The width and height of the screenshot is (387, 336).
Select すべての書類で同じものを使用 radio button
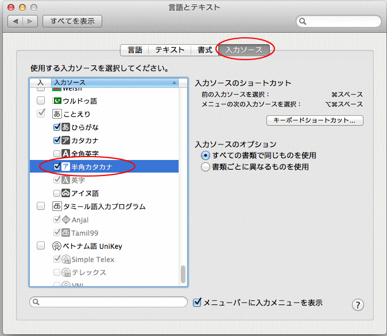click(x=206, y=155)
